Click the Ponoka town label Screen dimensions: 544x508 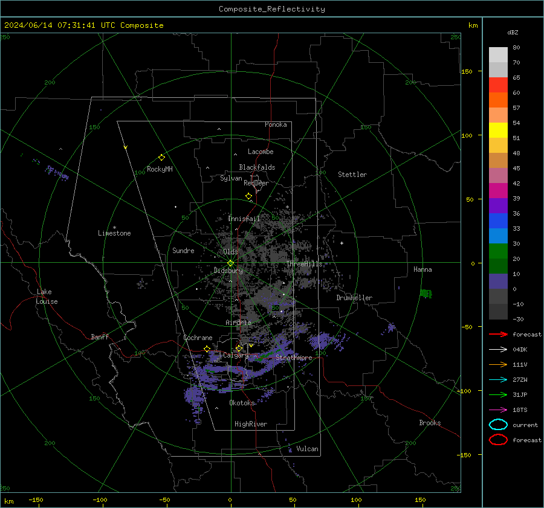276,124
